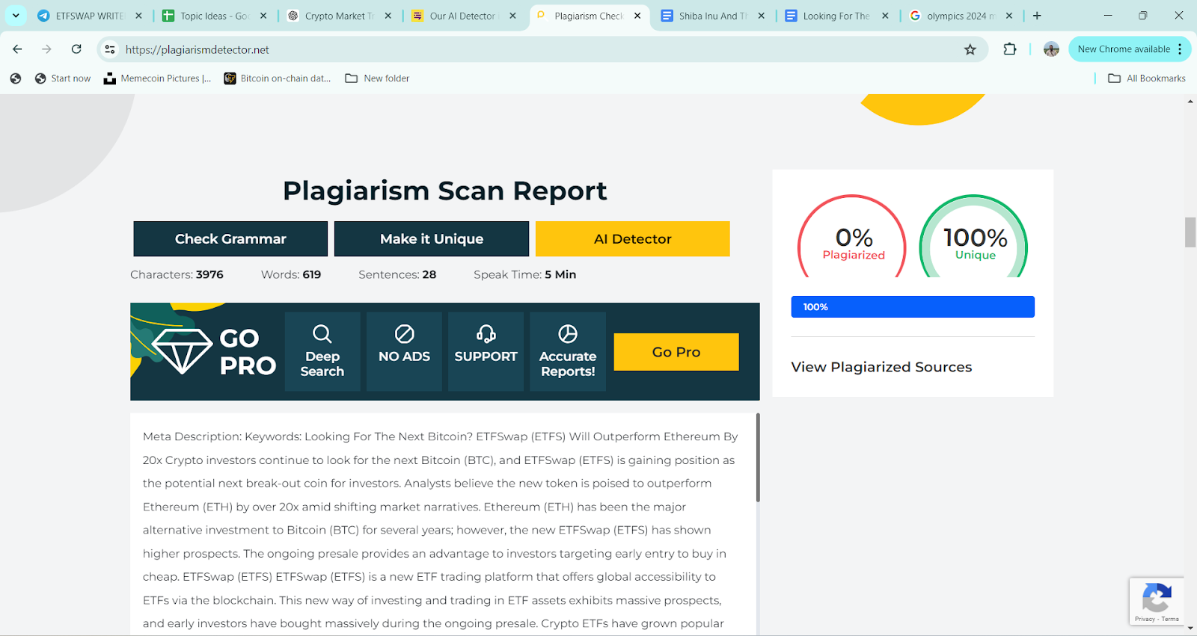Open the Bitcoin on-chain data bookmark

[x=278, y=78]
